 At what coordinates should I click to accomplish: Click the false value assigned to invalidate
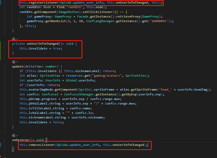57,122
